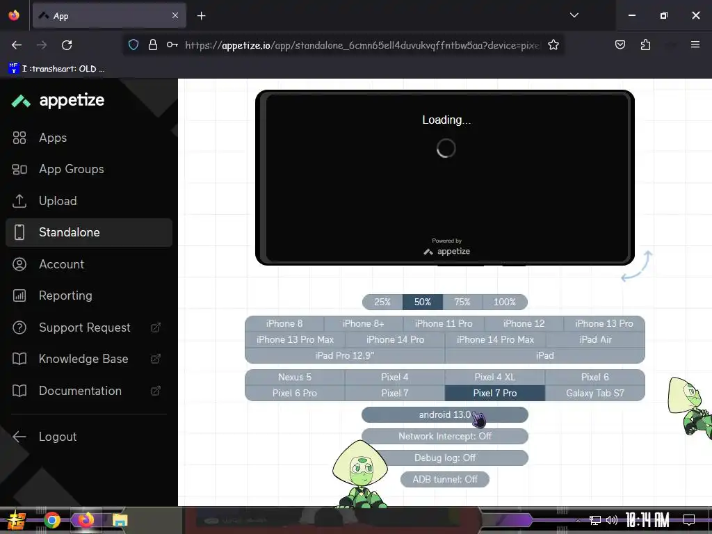This screenshot has height=534, width=712.
Task: Select the iPhone 8+ device
Action: pos(363,324)
